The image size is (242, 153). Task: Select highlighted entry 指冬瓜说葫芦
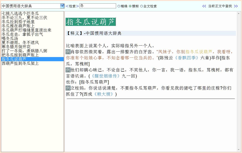click(x=32, y=59)
